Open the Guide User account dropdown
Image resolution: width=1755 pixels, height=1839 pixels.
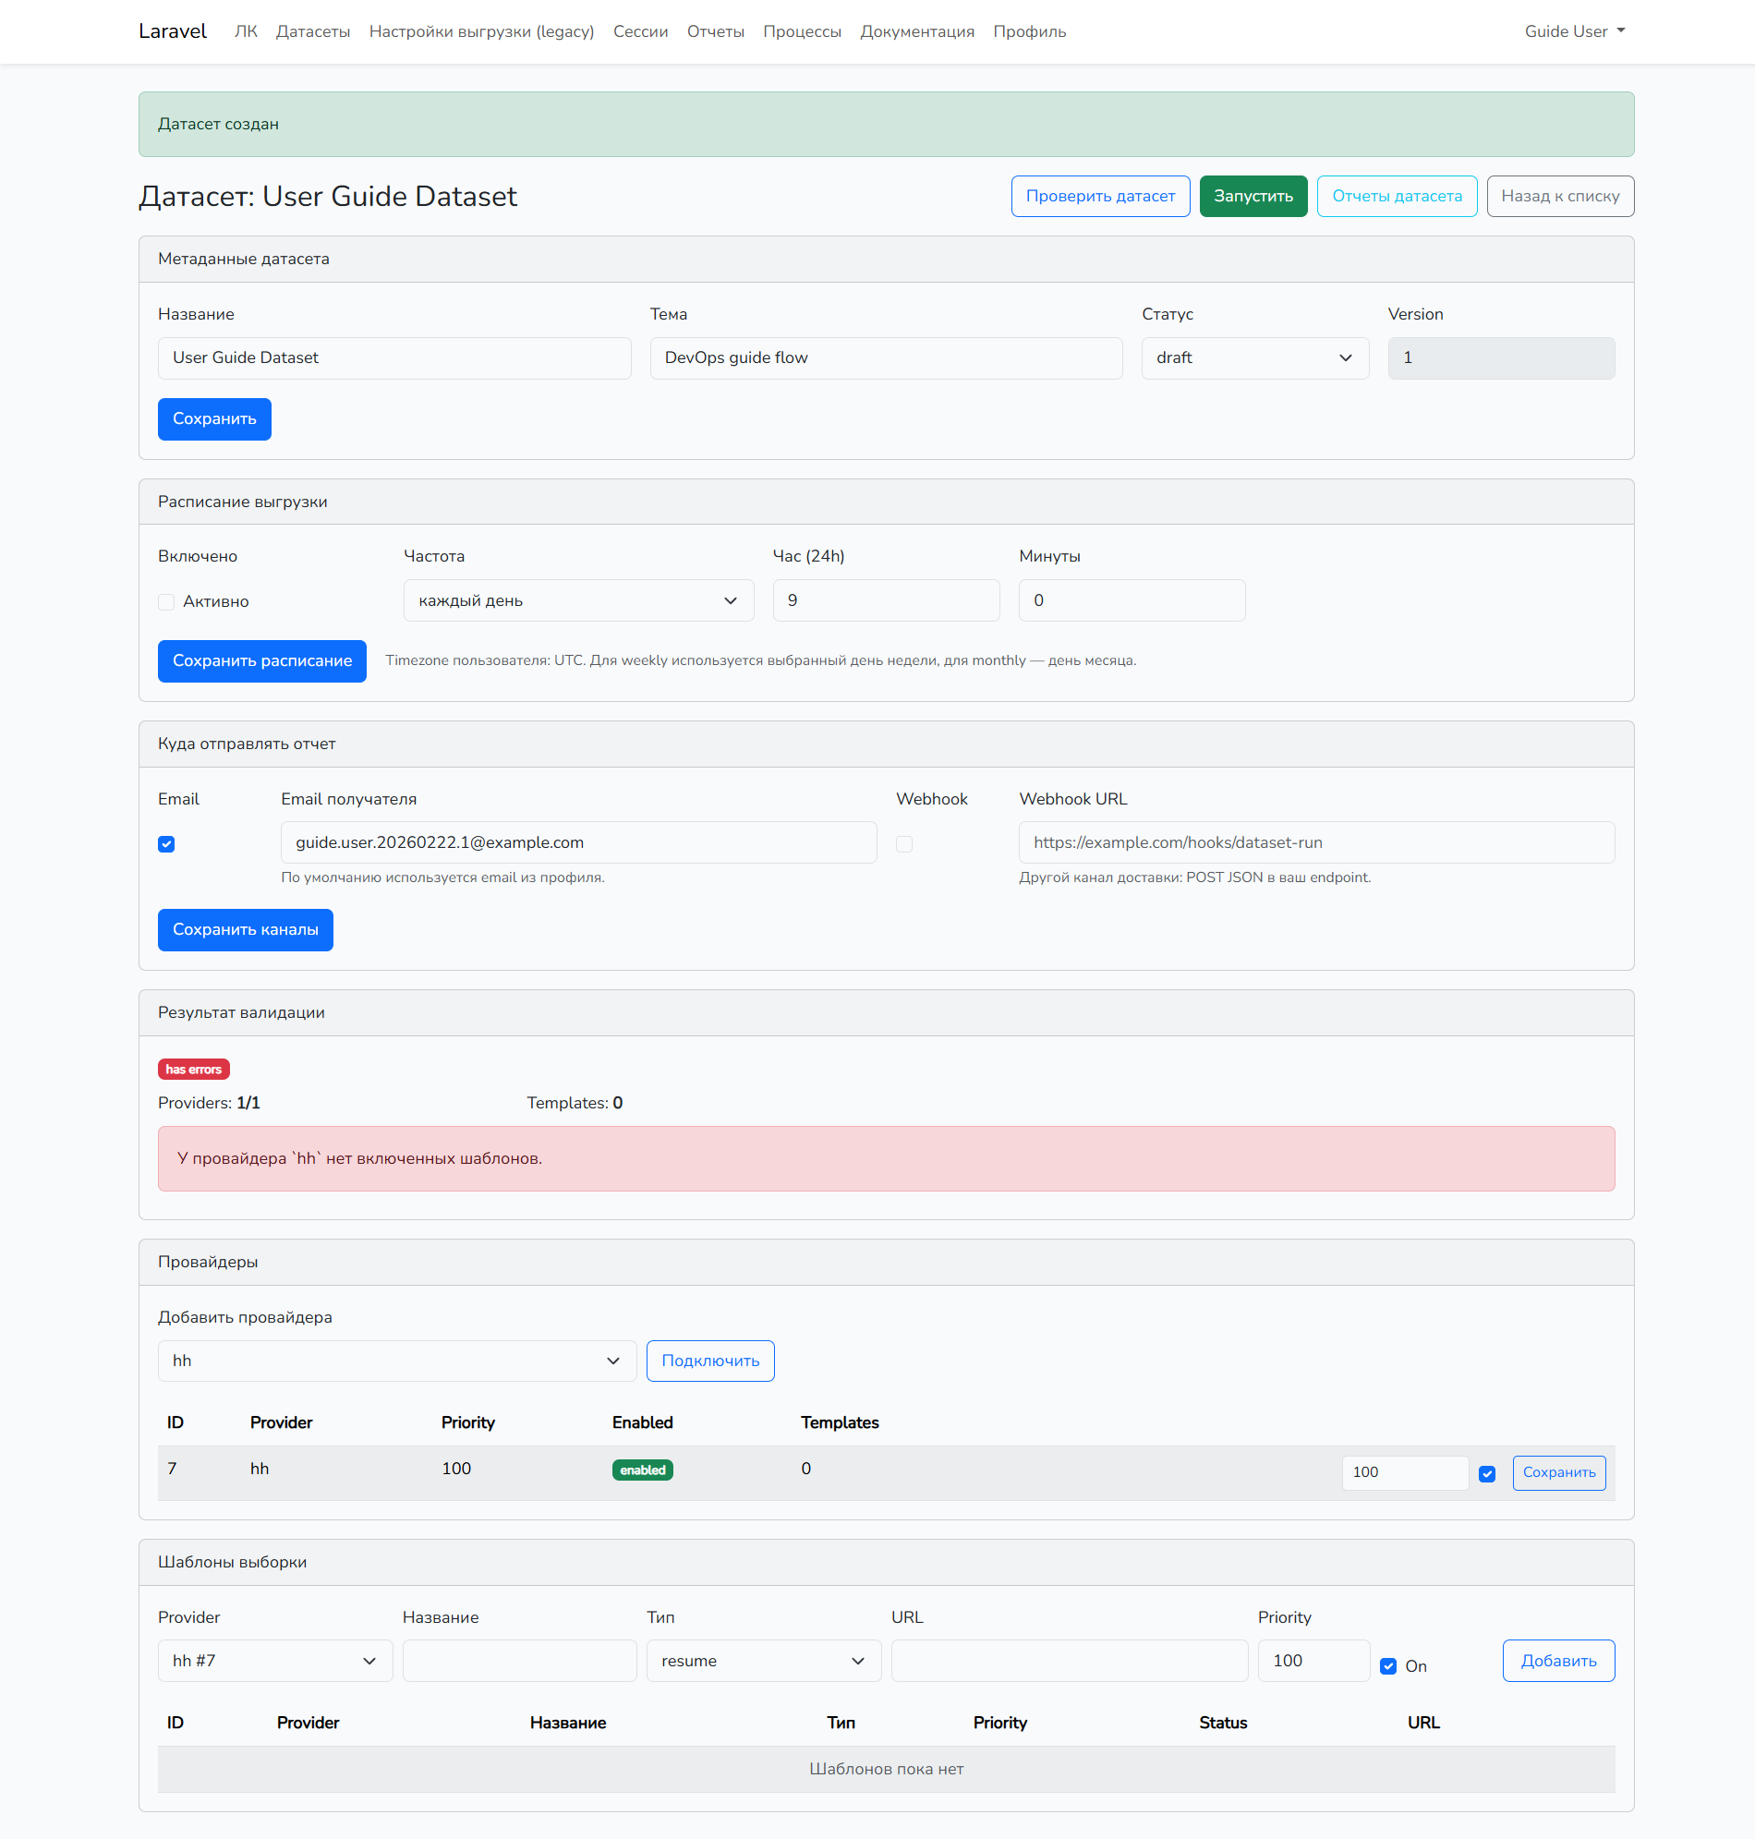tap(1574, 30)
